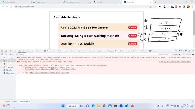The image size is (195, 109).
Task: Expand the ReactDOM.render warning message
Action: (x=20, y=58)
